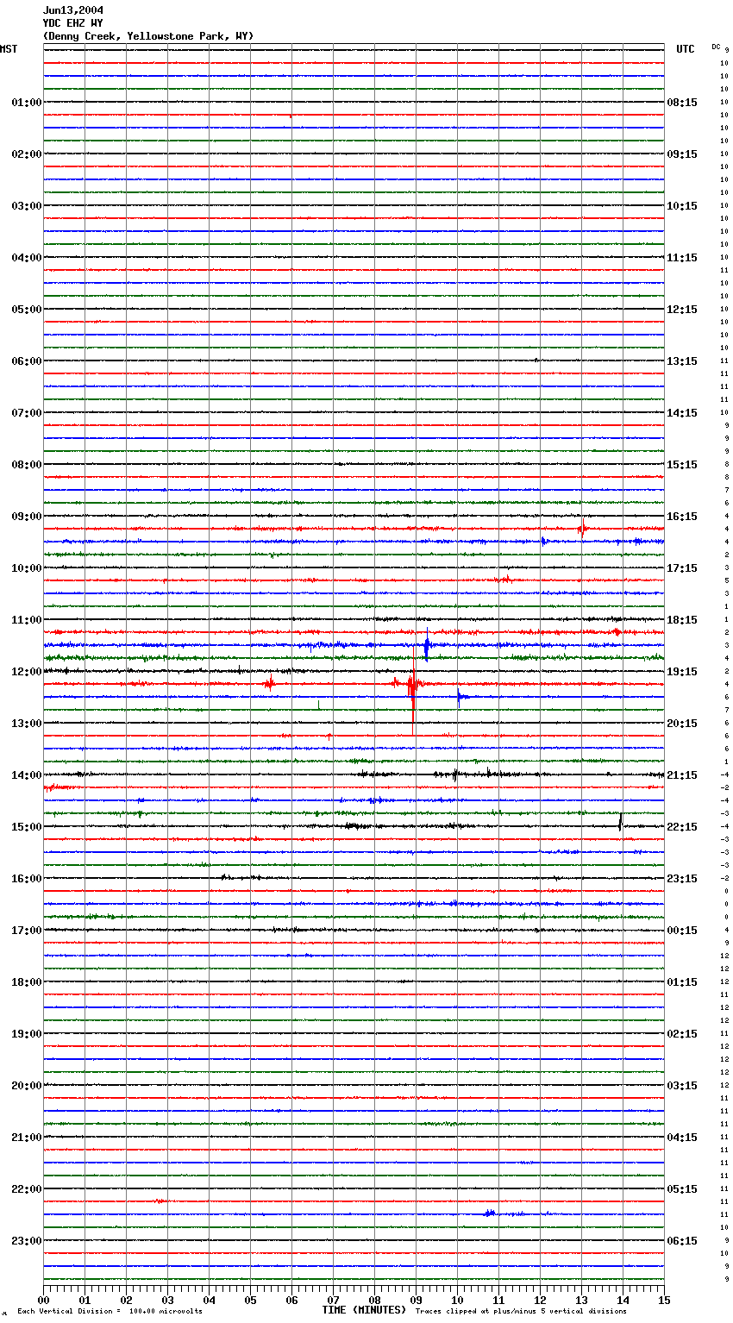
Task: Click the 02:15 UTC time label
Action: (682, 1034)
